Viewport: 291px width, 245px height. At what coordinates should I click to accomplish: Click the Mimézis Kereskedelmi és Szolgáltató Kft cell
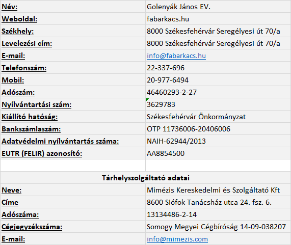click(x=218, y=190)
